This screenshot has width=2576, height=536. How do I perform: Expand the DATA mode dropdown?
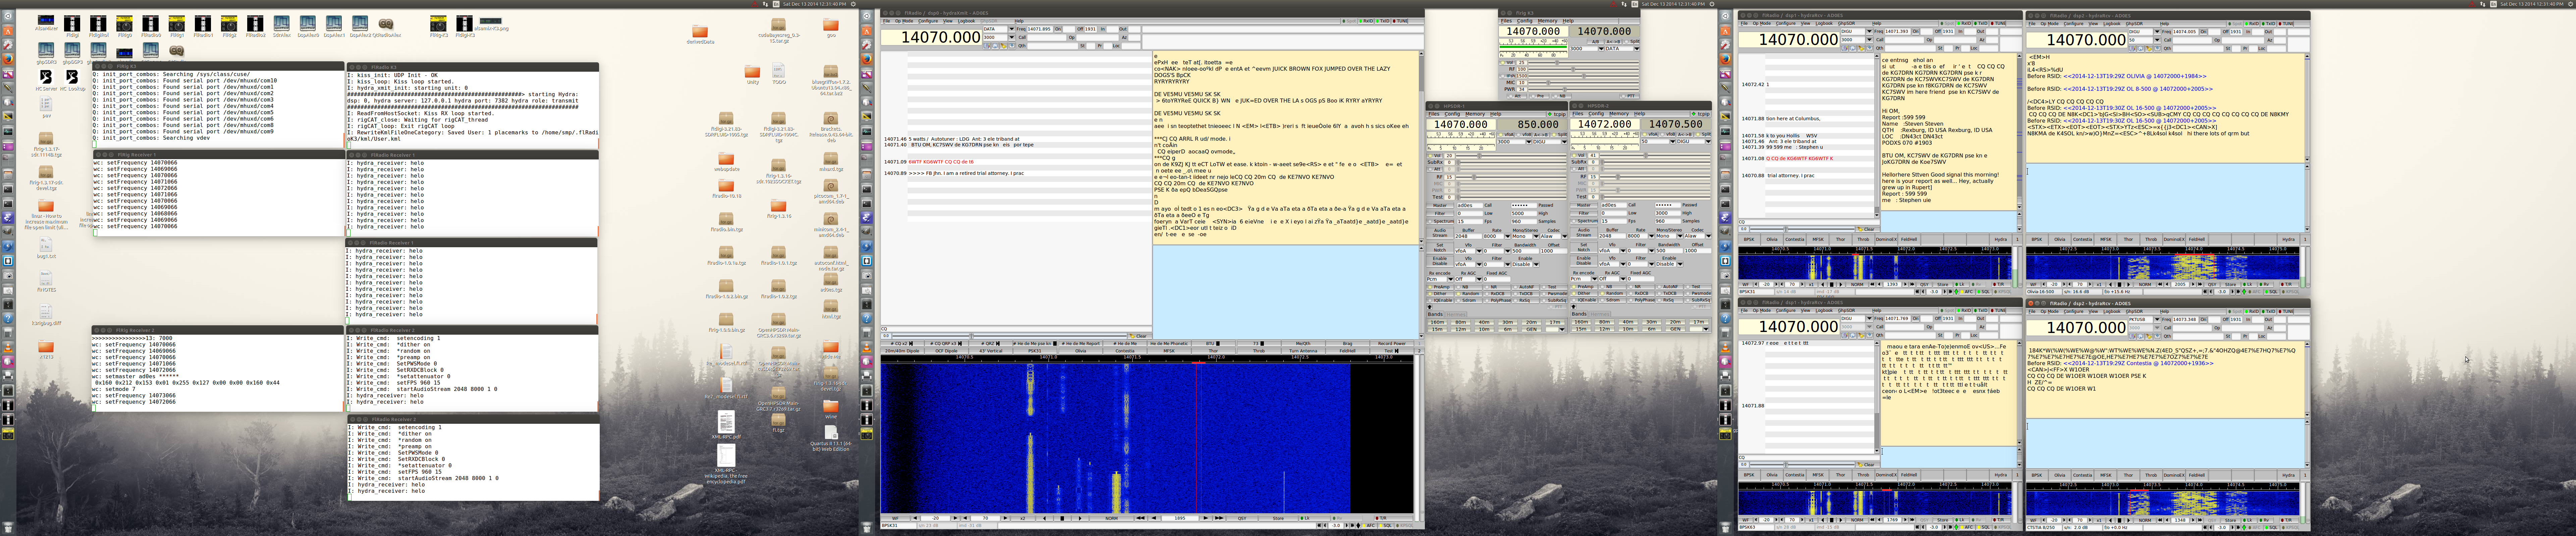click(x=1012, y=29)
